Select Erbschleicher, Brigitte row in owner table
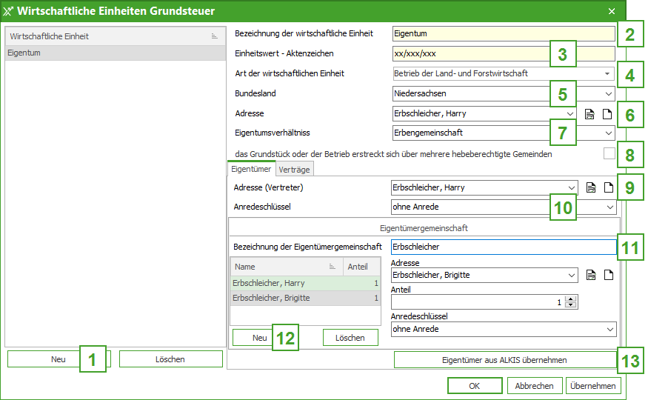The width and height of the screenshot is (648, 400). [x=305, y=298]
